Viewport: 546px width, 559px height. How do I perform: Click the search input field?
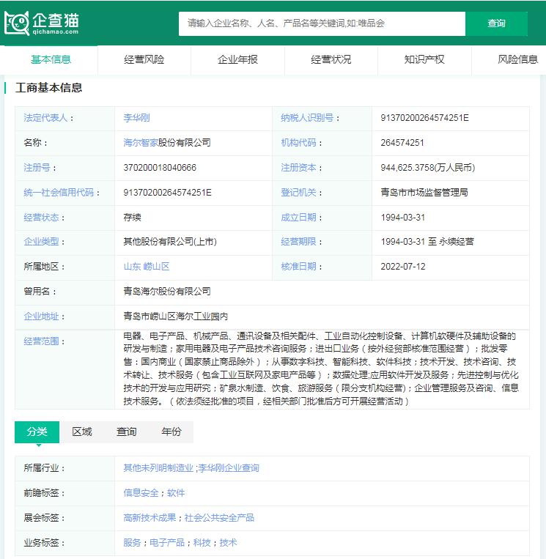[322, 23]
